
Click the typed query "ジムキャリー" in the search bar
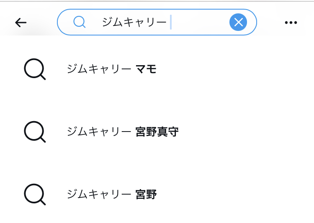coord(134,22)
